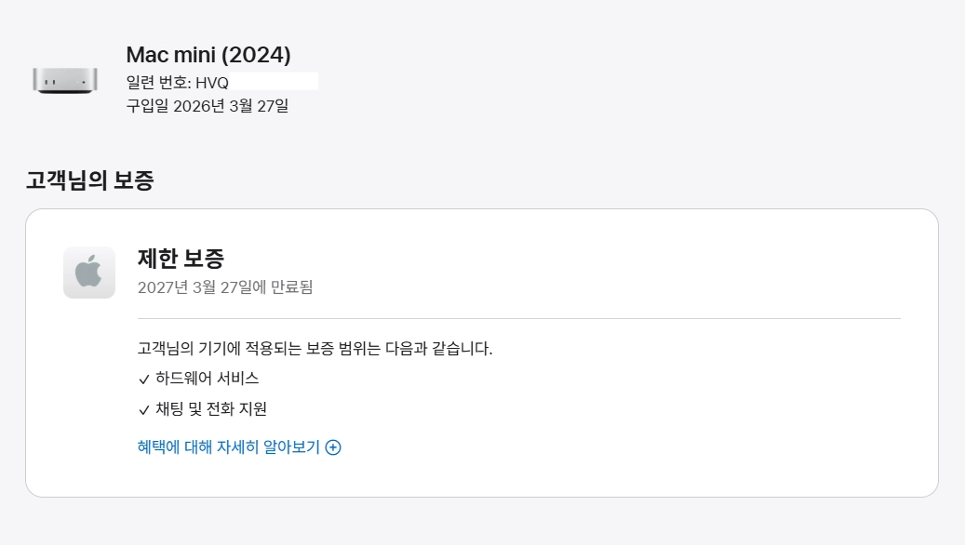Image resolution: width=965 pixels, height=546 pixels.
Task: Select the Mac mini (2024) title
Action: (x=208, y=55)
